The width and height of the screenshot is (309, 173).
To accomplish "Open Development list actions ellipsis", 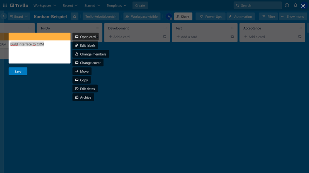I will [x=165, y=28].
